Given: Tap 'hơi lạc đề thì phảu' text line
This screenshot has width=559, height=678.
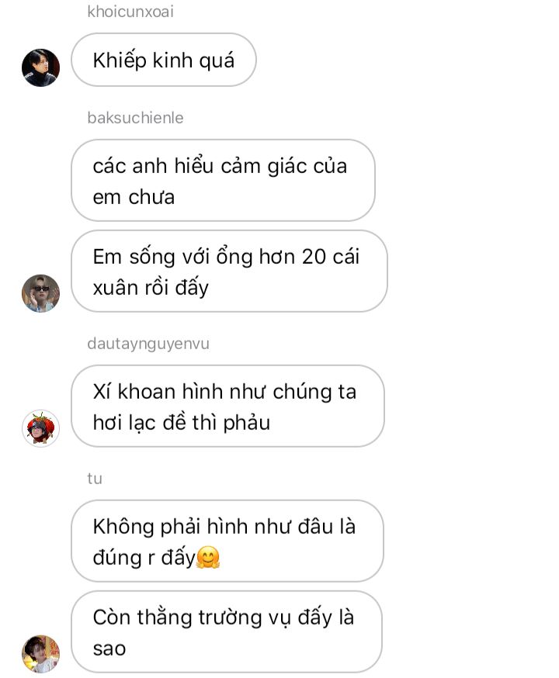Looking at the screenshot, I should tap(181, 423).
